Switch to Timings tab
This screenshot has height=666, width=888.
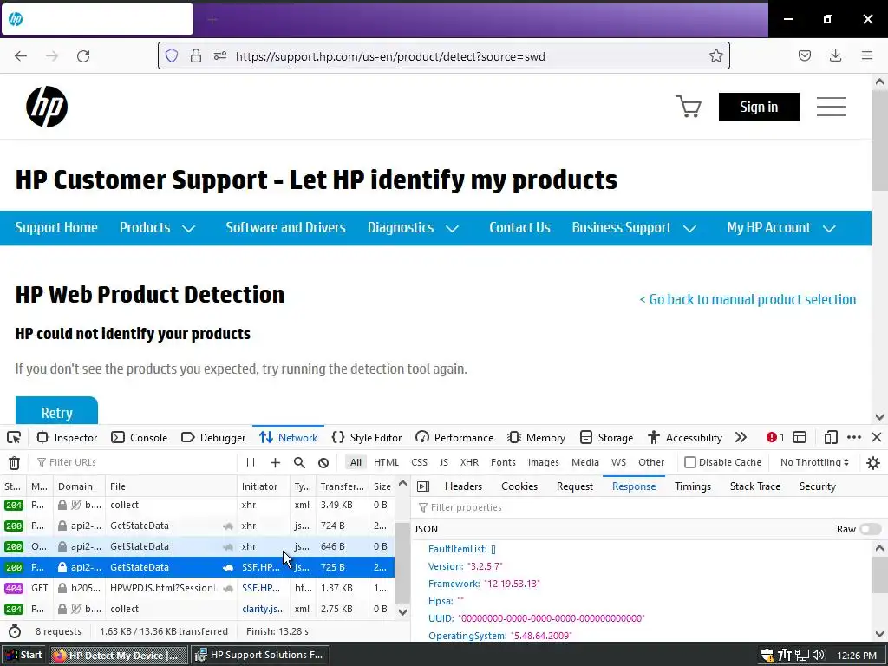pos(693,486)
